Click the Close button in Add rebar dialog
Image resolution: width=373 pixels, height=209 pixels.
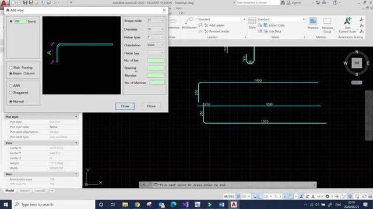[151, 106]
